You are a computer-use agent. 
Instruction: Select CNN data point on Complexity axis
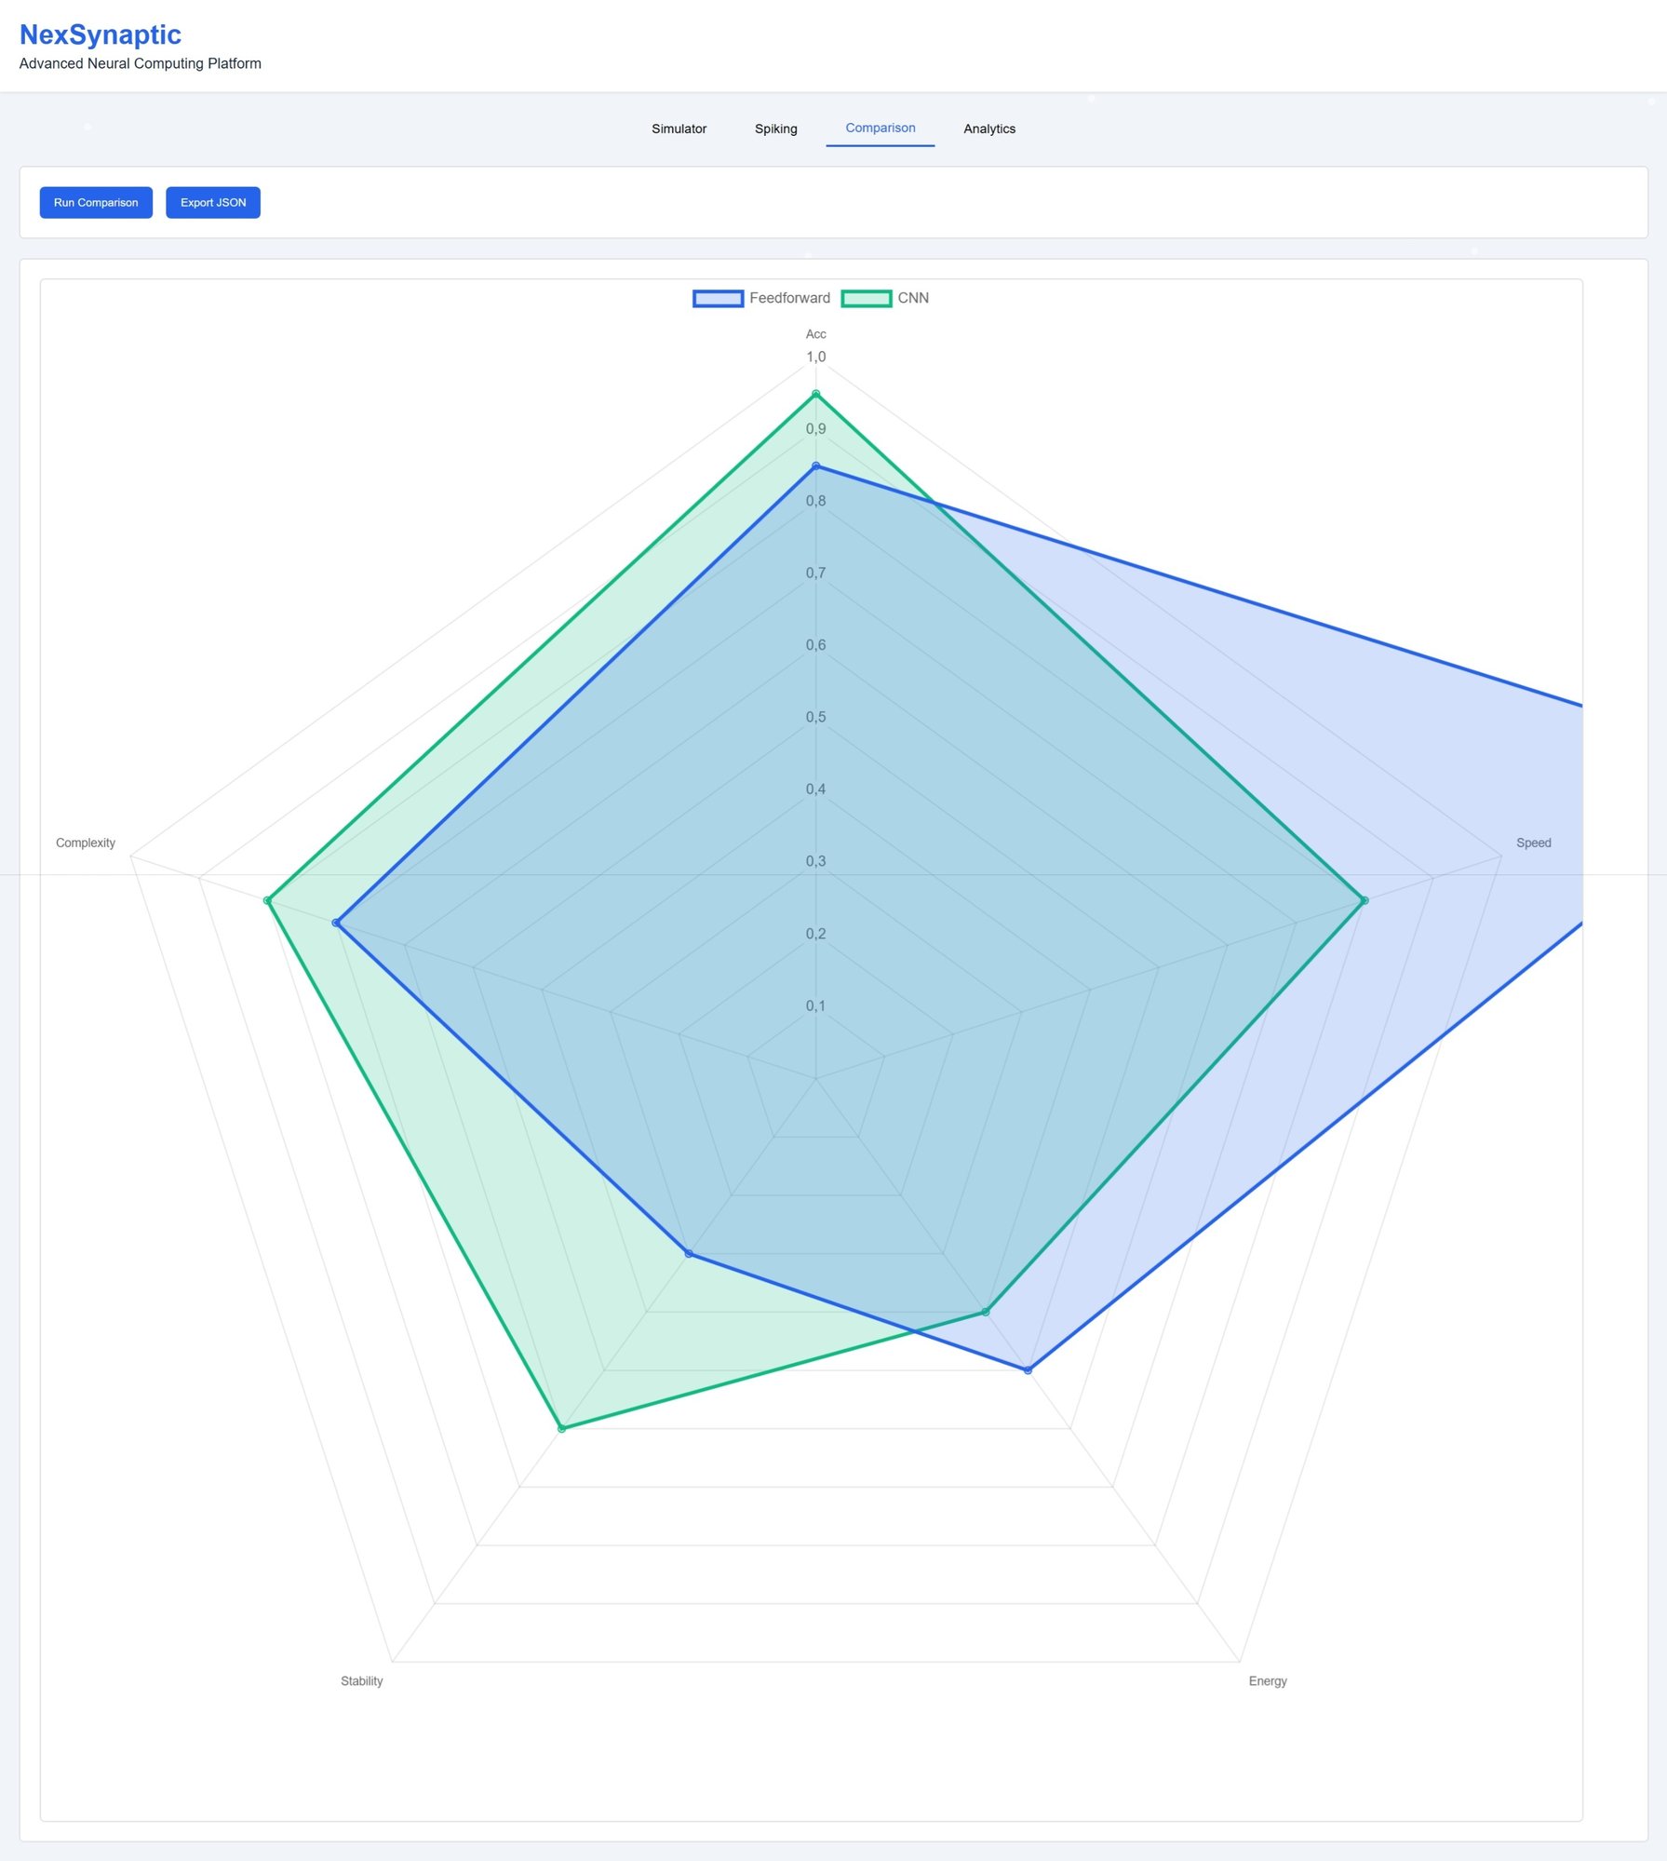(267, 900)
